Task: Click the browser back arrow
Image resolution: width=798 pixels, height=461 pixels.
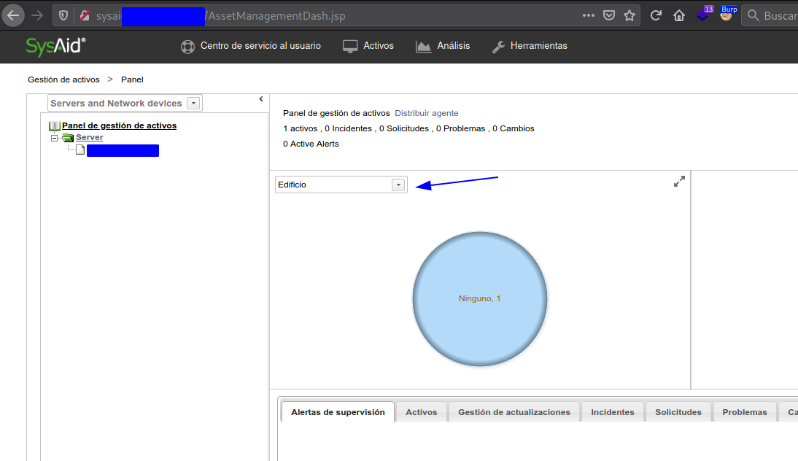Action: tap(13, 15)
